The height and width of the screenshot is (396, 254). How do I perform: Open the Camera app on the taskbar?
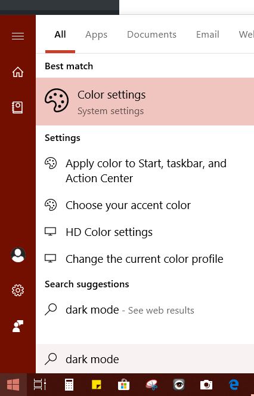point(206,385)
